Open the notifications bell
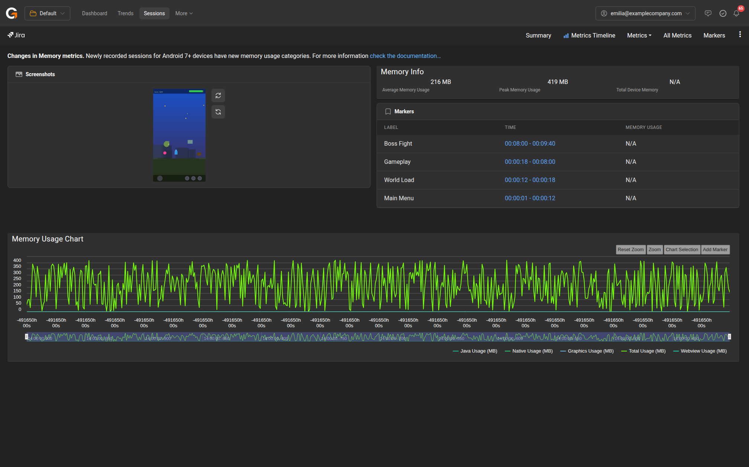The height and width of the screenshot is (467, 749). coord(736,13)
